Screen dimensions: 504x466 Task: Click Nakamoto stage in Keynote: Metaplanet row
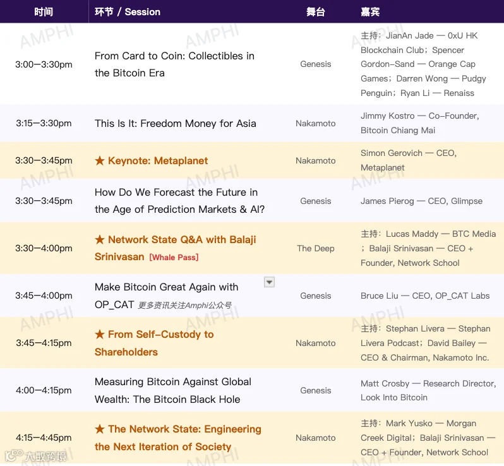coord(315,160)
